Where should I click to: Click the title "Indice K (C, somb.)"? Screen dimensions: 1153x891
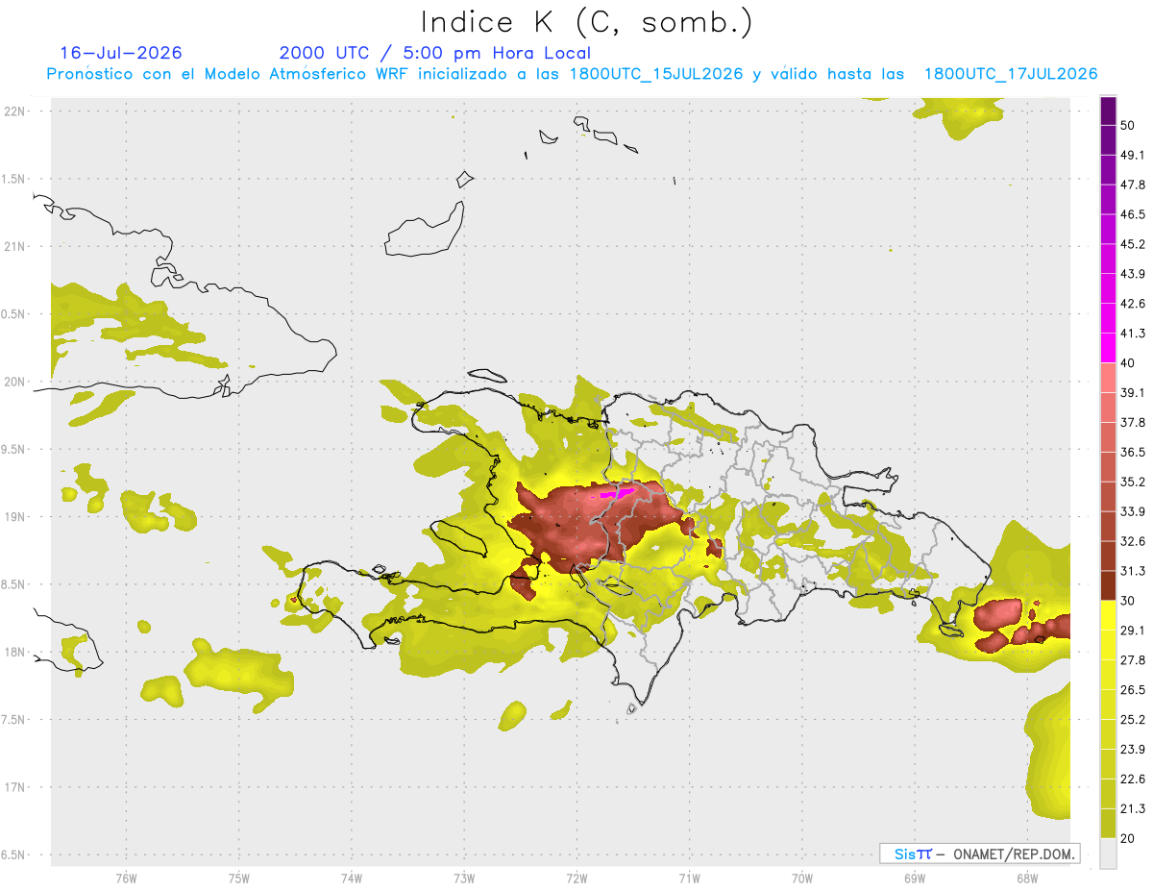point(587,22)
